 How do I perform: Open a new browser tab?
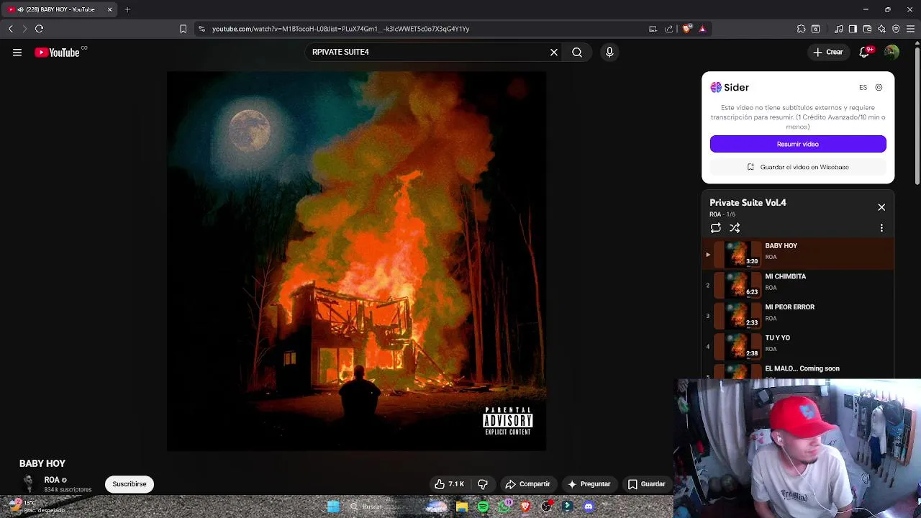click(x=127, y=9)
